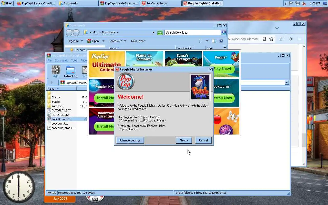
Task: Click the Start button on the taskbar
Action: click(7, 3)
